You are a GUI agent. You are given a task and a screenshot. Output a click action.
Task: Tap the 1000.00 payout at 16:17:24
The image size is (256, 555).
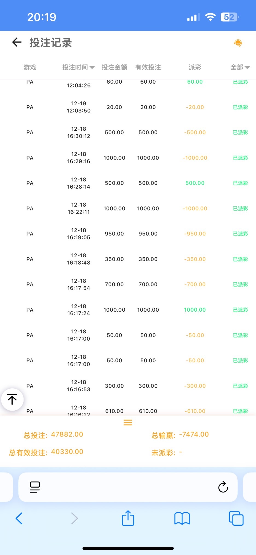195,310
